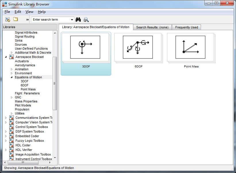Switch to the Search Results tab

(152, 27)
